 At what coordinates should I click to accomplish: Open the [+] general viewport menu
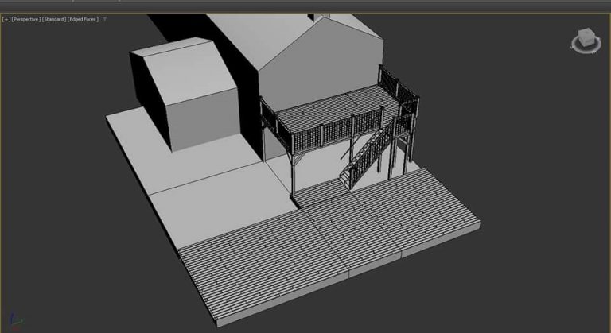6,19
